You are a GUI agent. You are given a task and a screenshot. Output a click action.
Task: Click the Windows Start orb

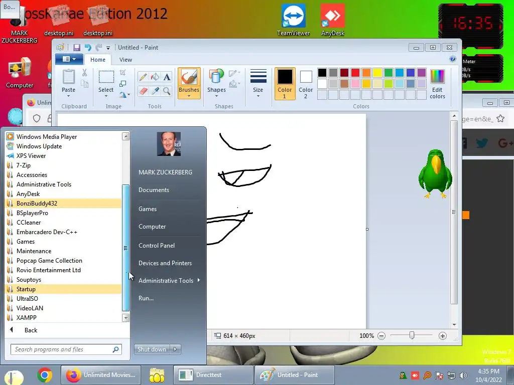click(14, 376)
